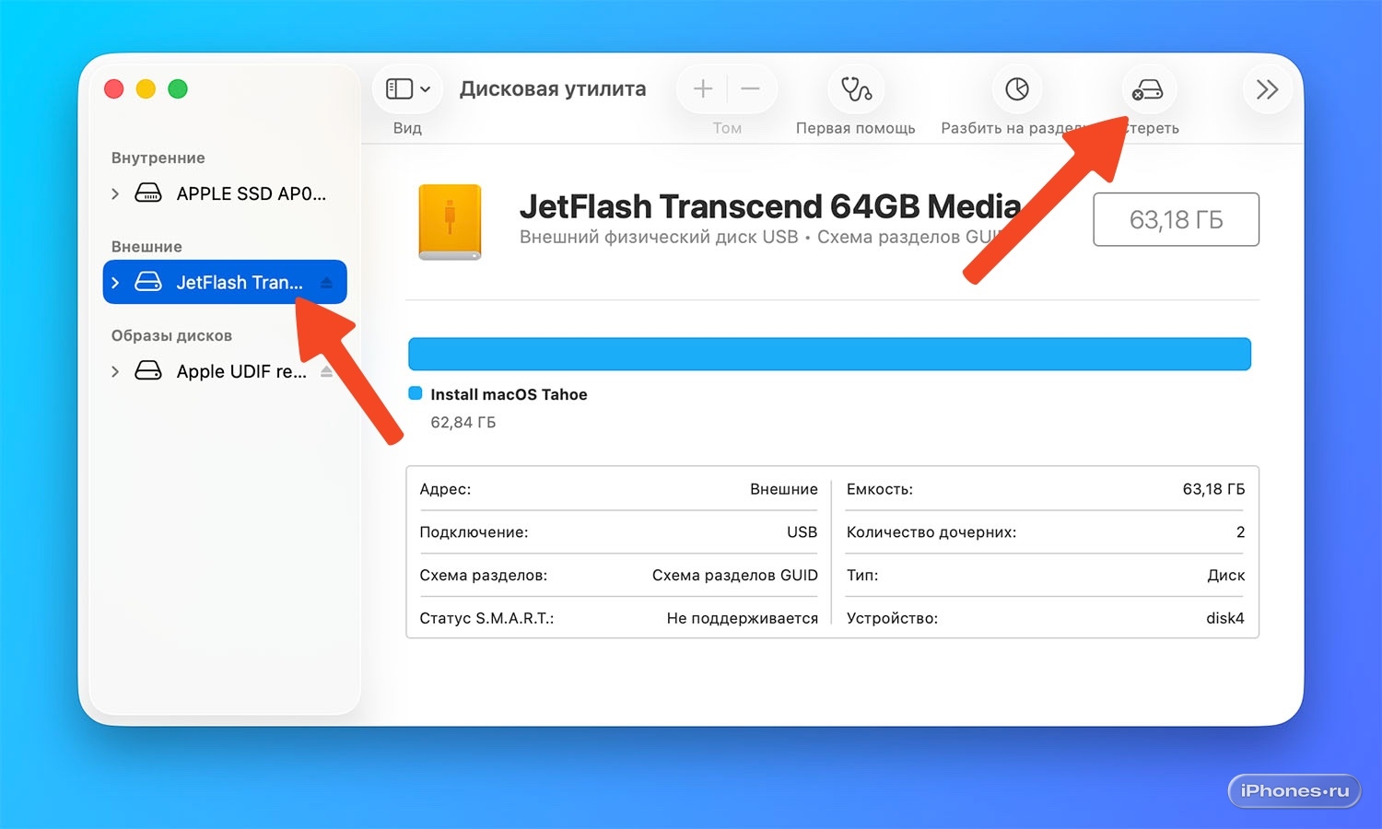Minimize the Disk Utility window
Screen dimensions: 1382x829
point(146,89)
